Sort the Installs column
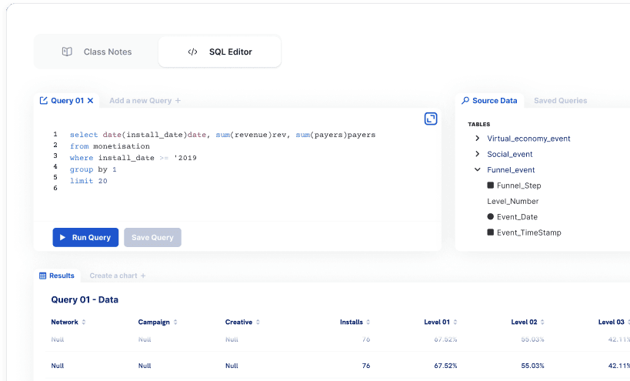Screen dimensions: 630x381 368,323
